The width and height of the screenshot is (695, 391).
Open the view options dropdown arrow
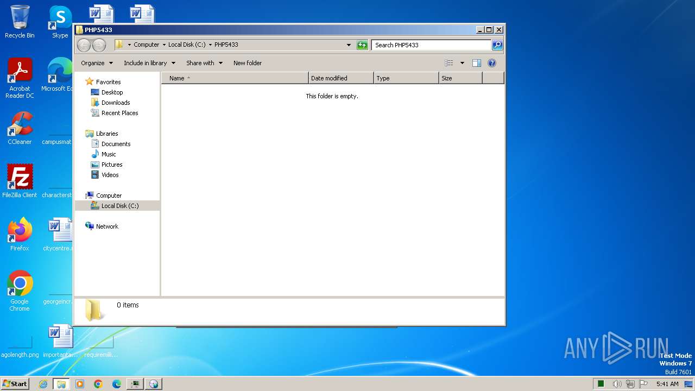462,63
